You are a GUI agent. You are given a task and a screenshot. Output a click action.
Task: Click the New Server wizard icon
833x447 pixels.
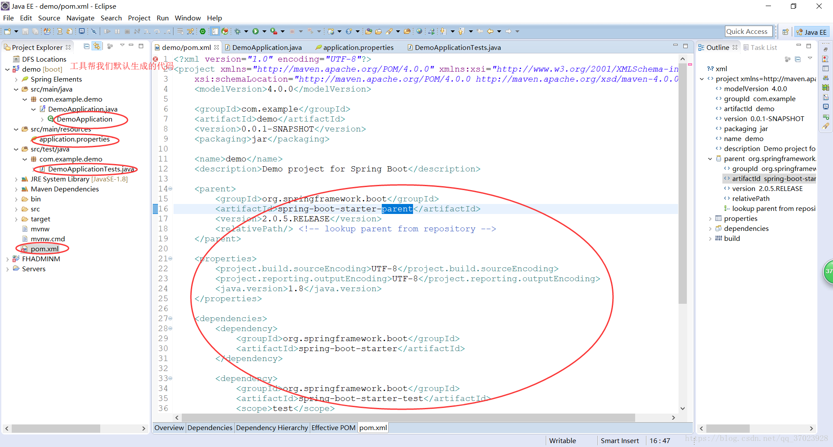[331, 31]
